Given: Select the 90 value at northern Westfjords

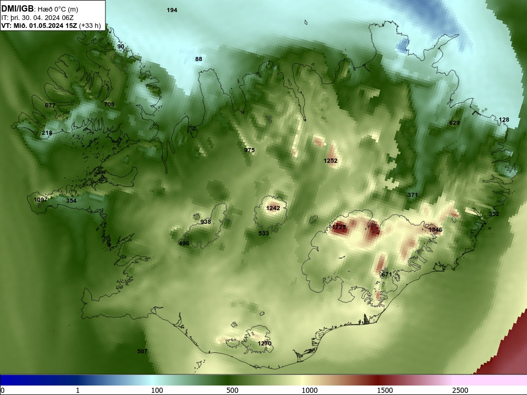Looking at the screenshot, I should (121, 47).
